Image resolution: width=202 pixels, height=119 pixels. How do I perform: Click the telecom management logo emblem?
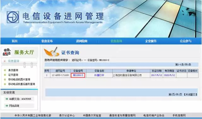(13, 17)
